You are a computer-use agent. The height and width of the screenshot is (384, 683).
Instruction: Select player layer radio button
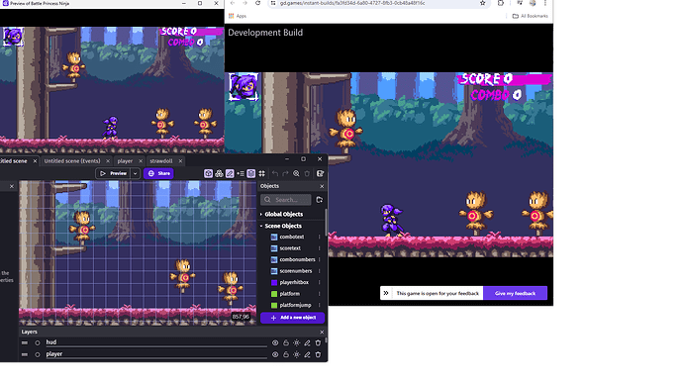(x=38, y=354)
